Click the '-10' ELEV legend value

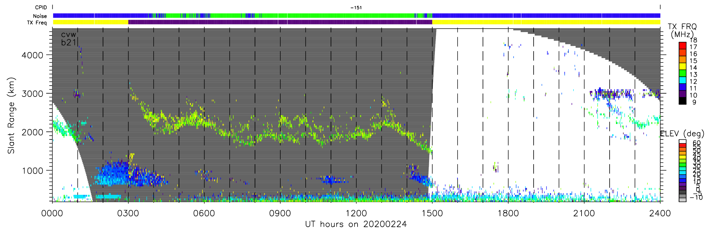click(696, 197)
